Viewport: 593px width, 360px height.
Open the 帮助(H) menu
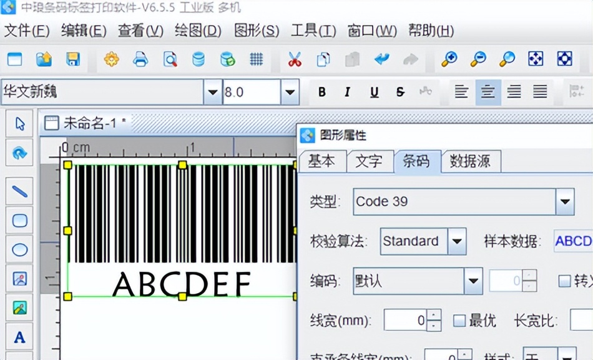431,31
